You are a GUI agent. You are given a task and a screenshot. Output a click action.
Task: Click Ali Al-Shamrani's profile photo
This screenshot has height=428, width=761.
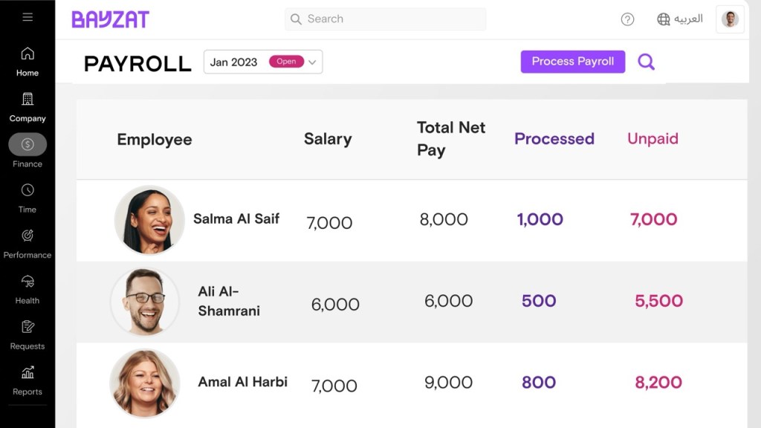[x=145, y=302]
